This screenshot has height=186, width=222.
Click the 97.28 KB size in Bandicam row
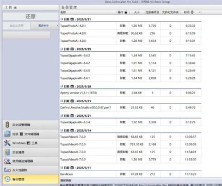click(x=136, y=174)
